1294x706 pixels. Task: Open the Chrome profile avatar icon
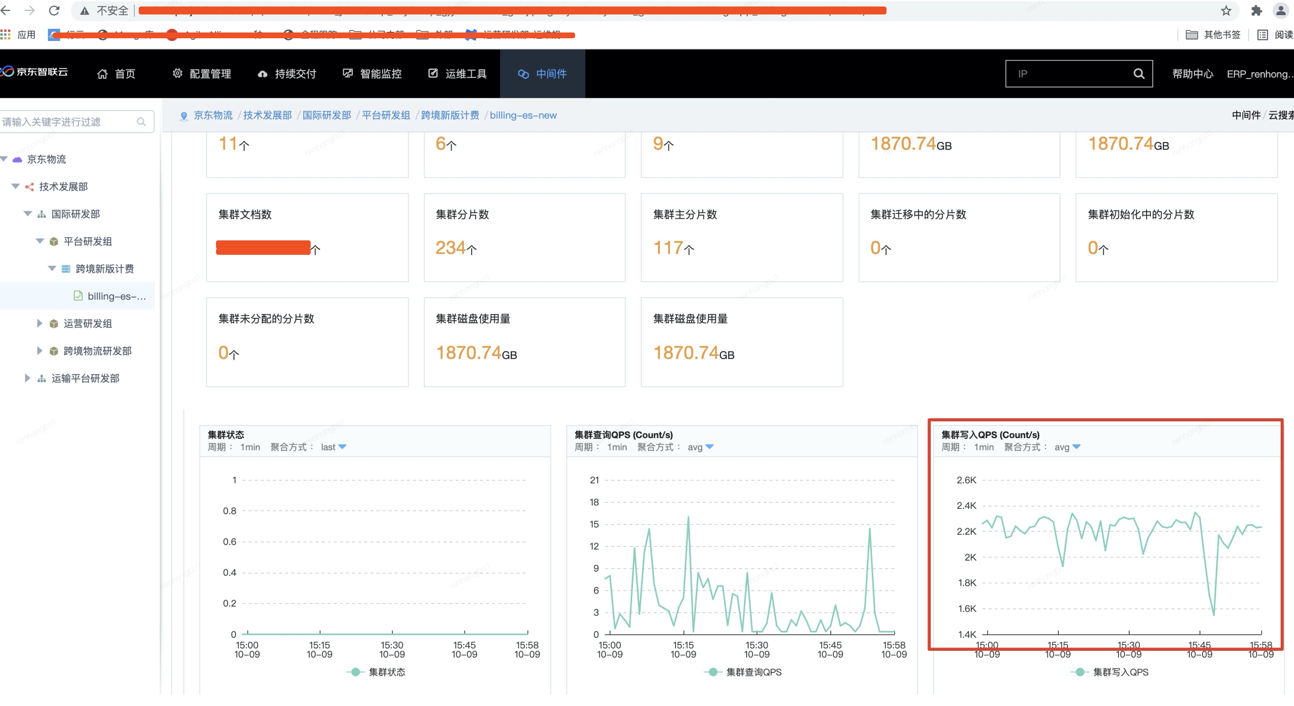(1280, 10)
